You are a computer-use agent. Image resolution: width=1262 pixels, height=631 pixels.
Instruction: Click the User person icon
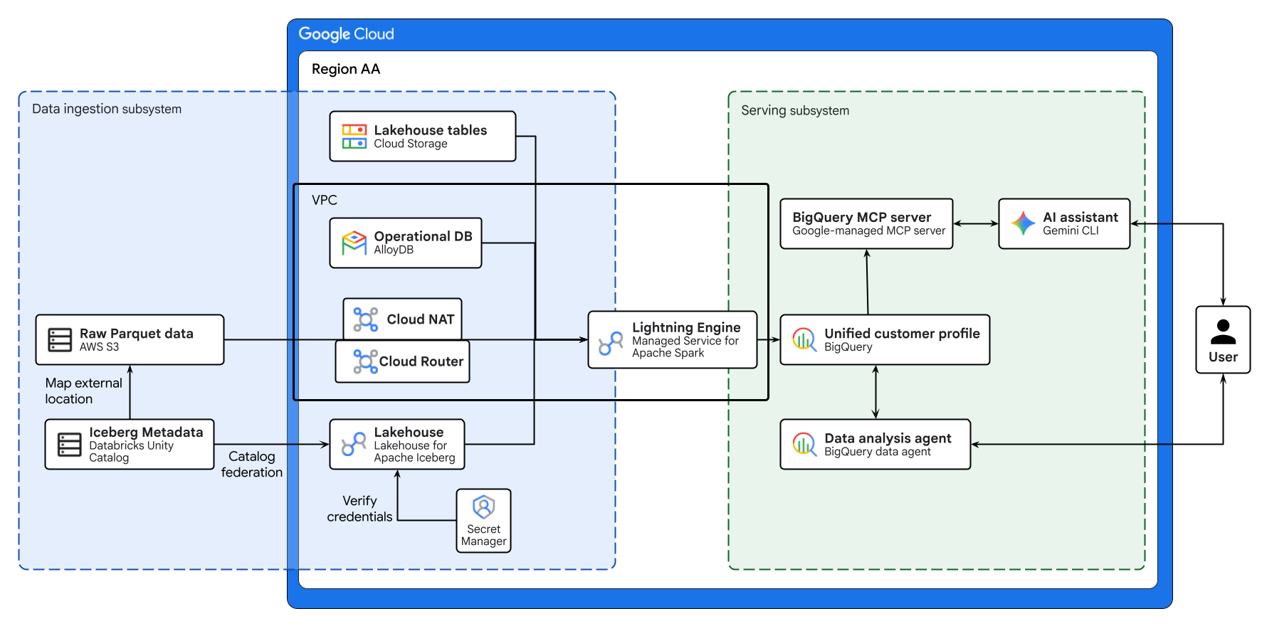point(1223,332)
